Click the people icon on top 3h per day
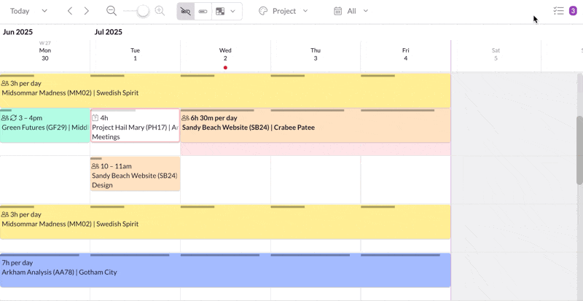Screen dimensions: 583x301 (x=5, y=83)
